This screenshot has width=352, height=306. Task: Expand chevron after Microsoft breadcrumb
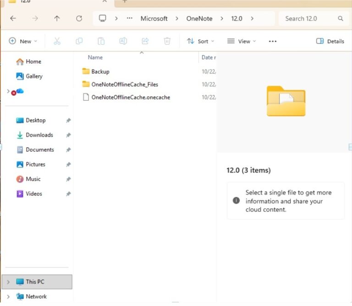[x=177, y=18]
